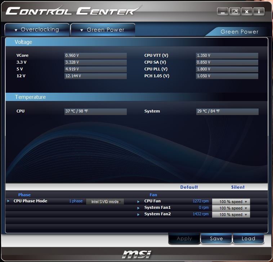Click the CPU temperature reading field
The height and width of the screenshot is (262, 273).
95,111
